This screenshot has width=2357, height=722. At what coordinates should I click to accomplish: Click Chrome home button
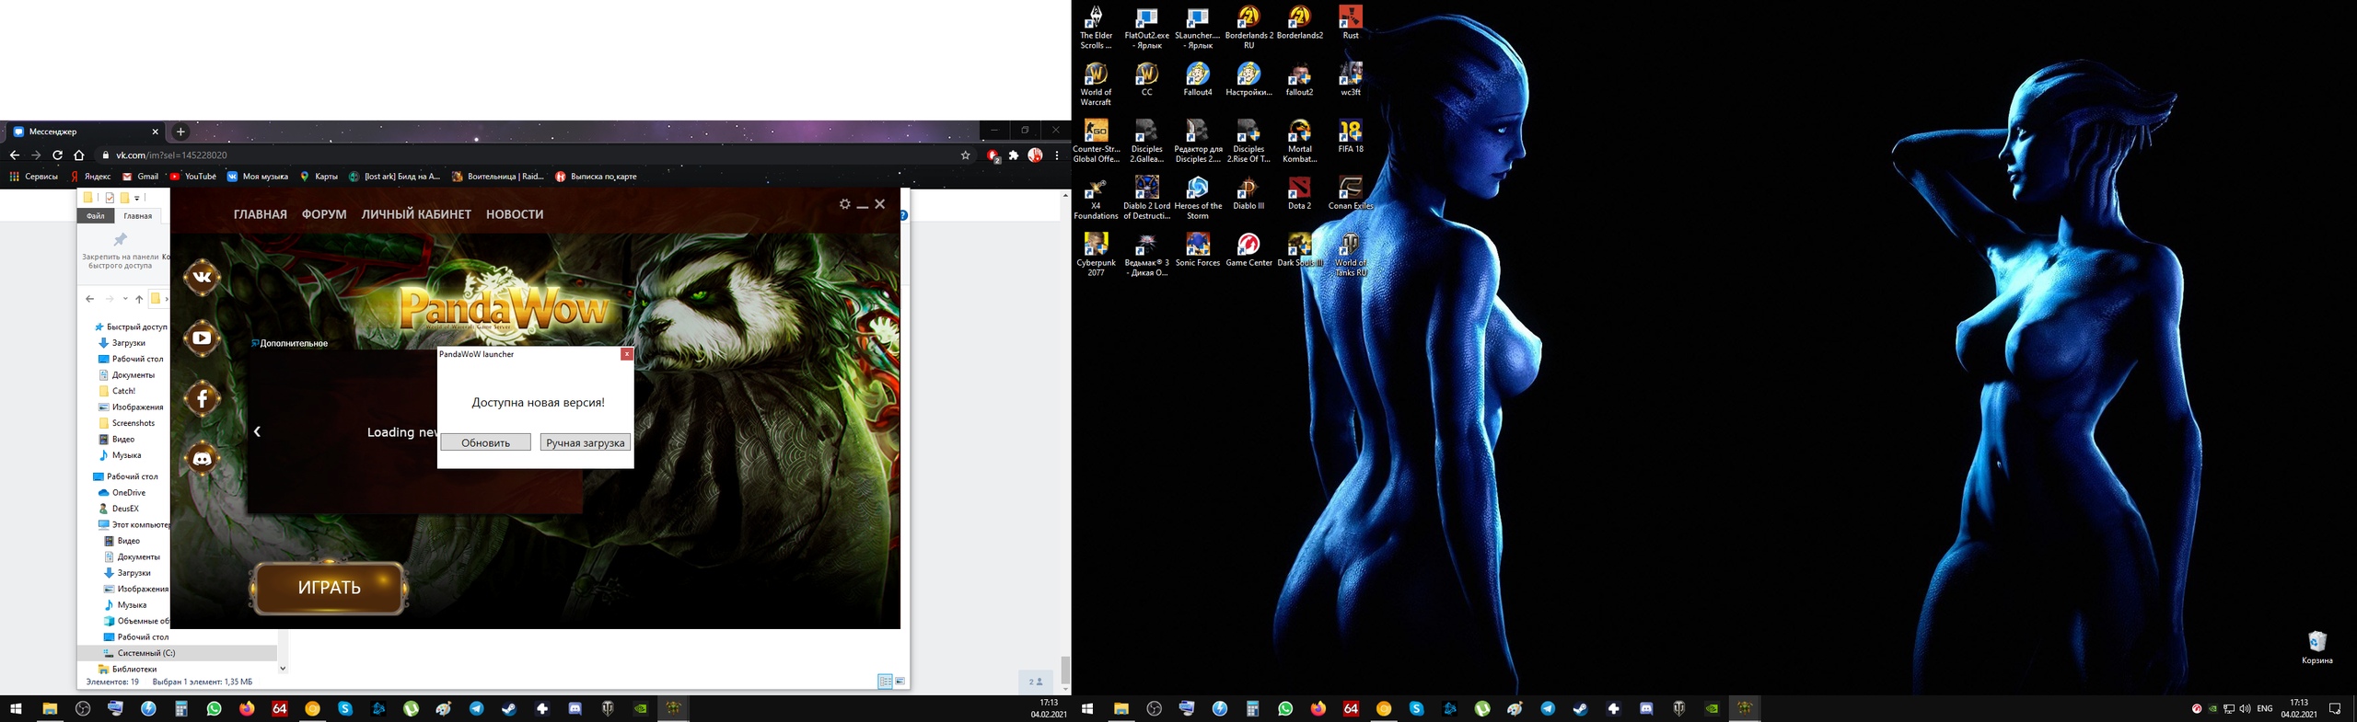click(x=79, y=155)
